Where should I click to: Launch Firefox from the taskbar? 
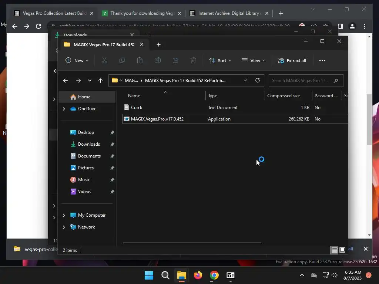[x=198, y=275]
